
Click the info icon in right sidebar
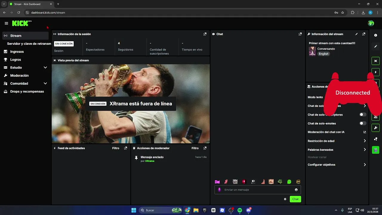(x=375, y=35)
